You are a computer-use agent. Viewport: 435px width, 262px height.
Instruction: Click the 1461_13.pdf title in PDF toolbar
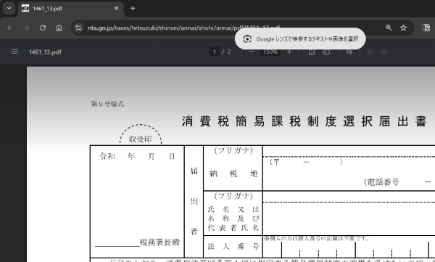45,52
